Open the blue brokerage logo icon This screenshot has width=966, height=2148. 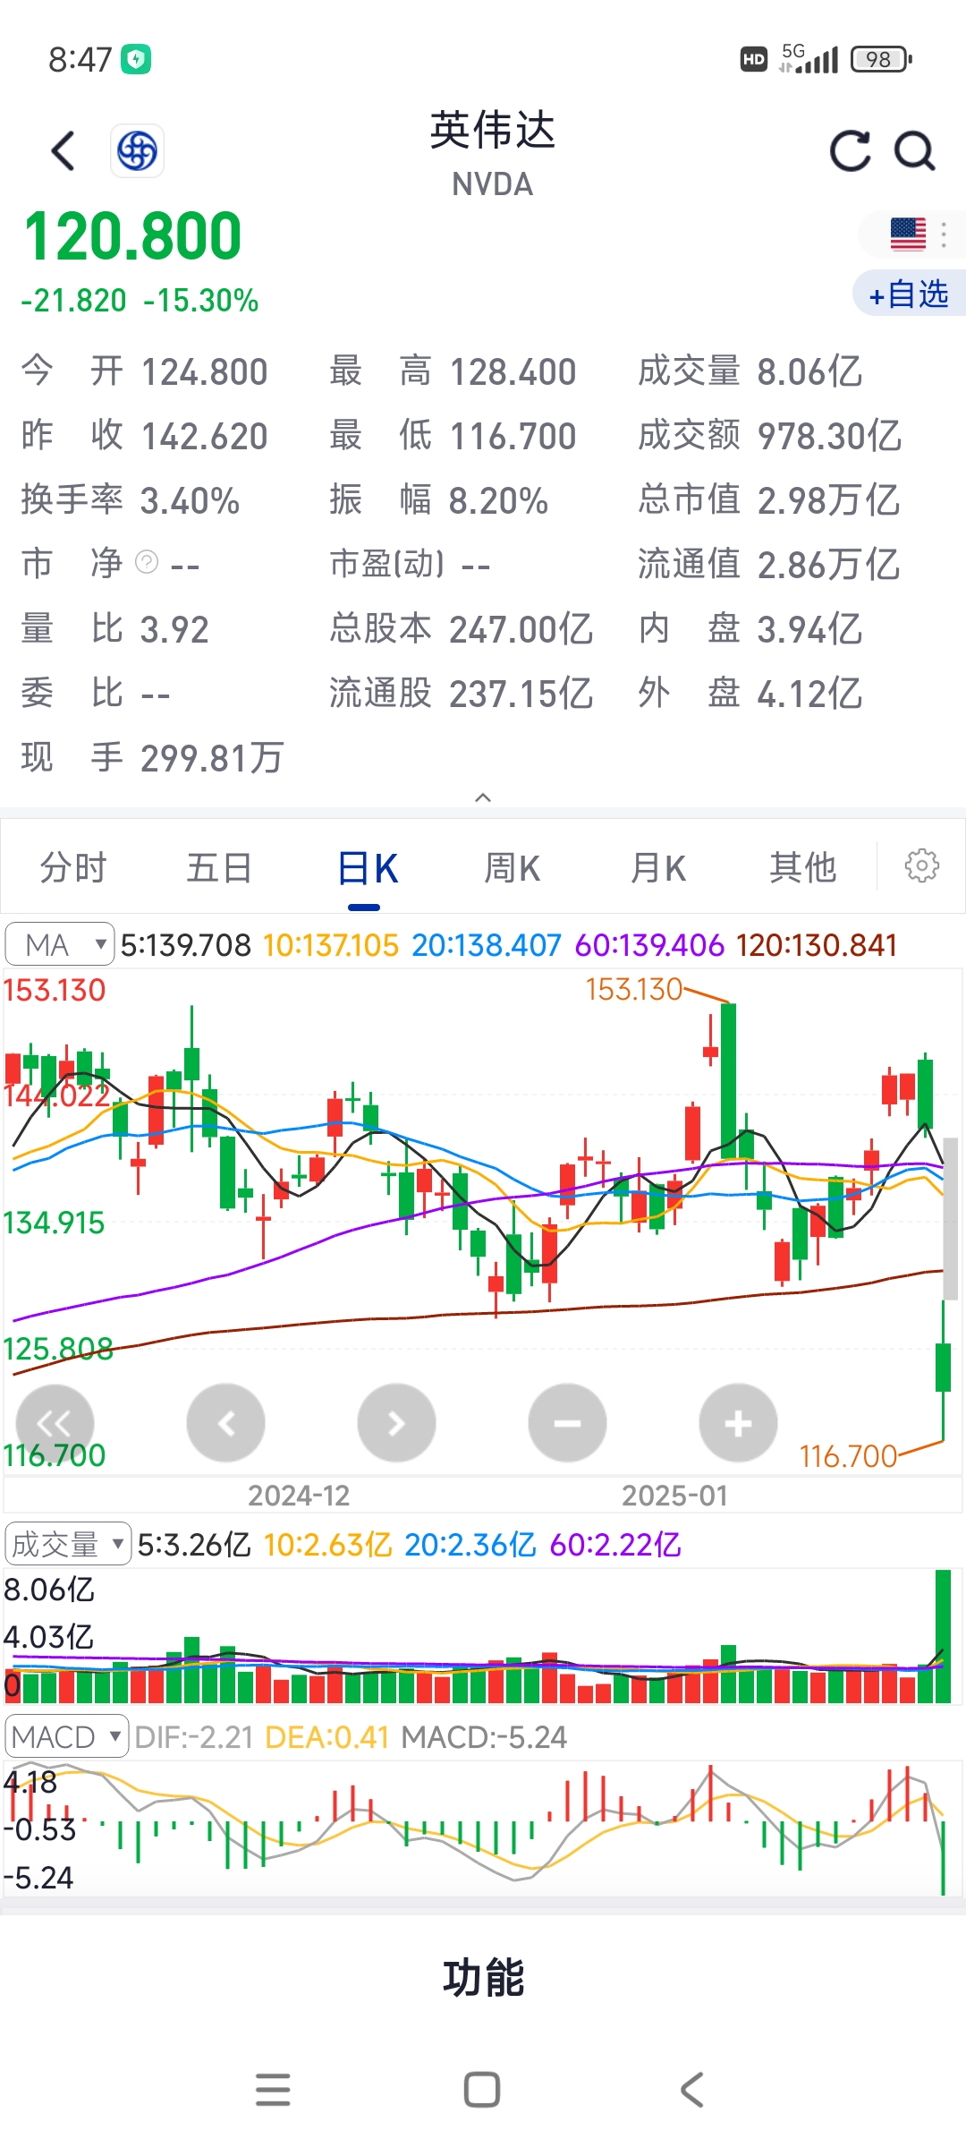click(137, 150)
